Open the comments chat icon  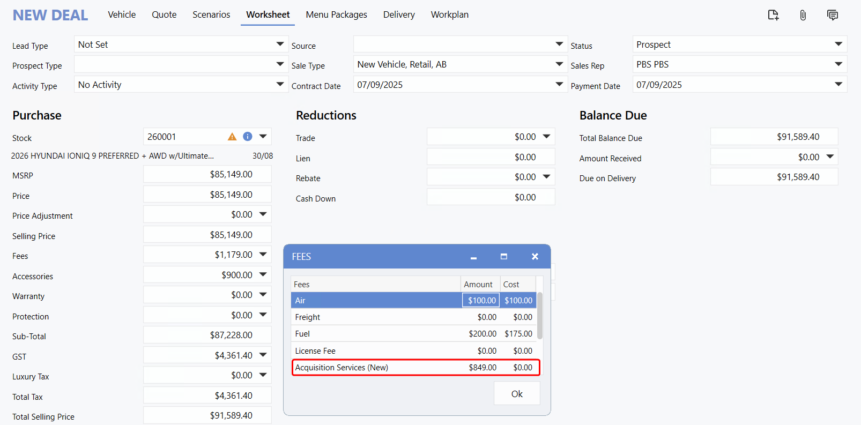[x=832, y=15]
